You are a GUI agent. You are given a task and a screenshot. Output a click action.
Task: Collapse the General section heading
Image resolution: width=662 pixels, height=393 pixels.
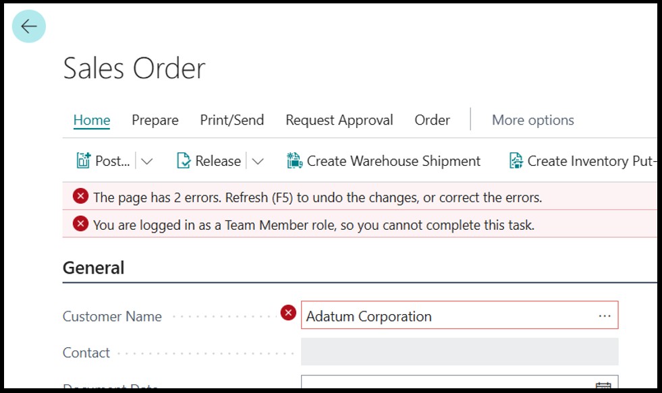pos(93,268)
